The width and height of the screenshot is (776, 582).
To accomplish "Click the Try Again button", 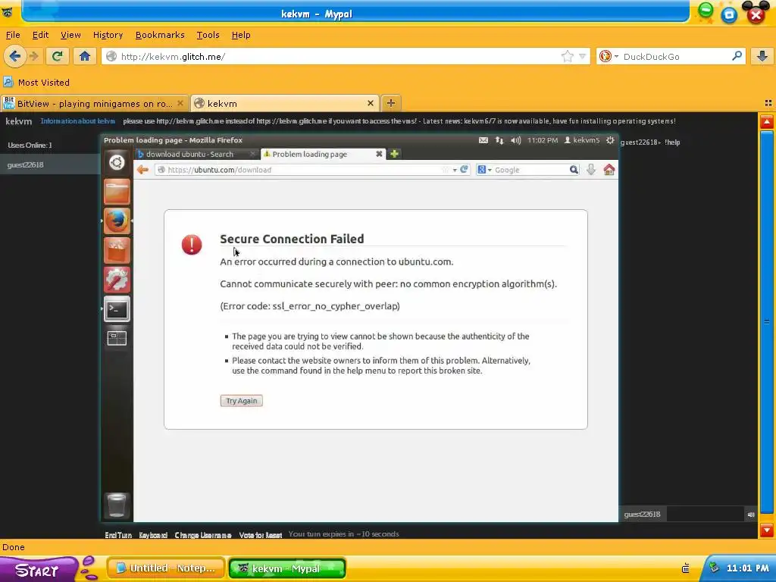I will [242, 401].
